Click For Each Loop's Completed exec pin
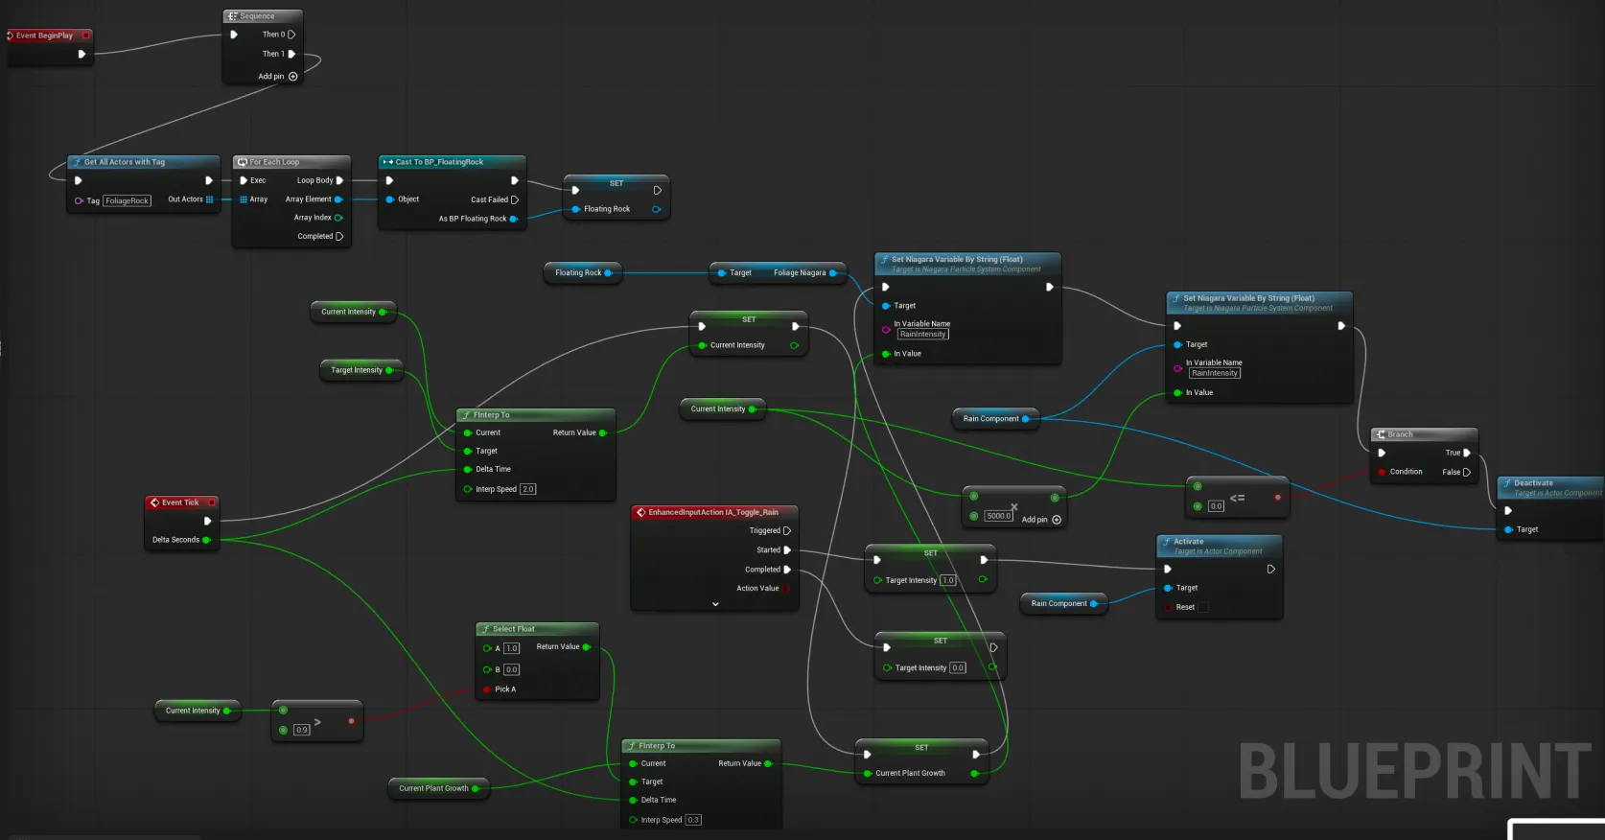The image size is (1605, 840). click(339, 236)
